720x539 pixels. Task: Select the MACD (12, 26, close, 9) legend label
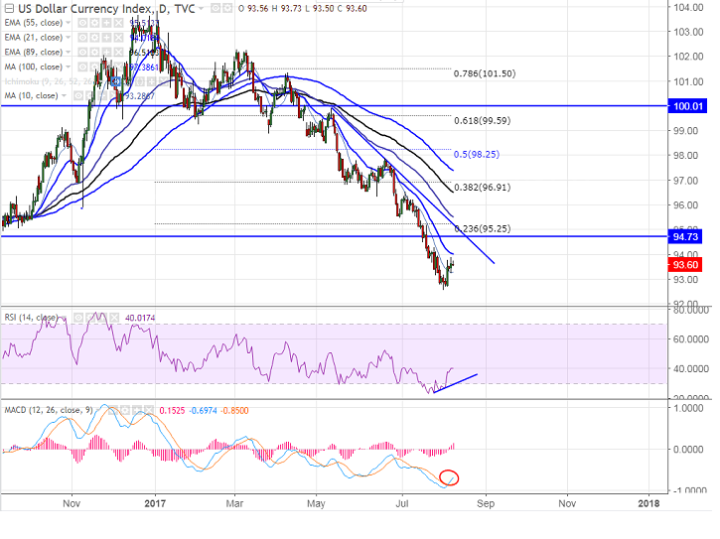click(x=49, y=410)
